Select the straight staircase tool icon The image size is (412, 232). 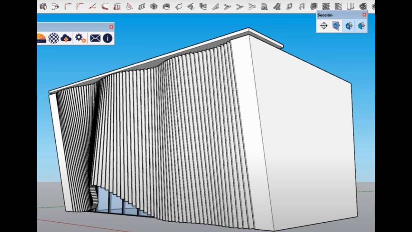coord(277,6)
